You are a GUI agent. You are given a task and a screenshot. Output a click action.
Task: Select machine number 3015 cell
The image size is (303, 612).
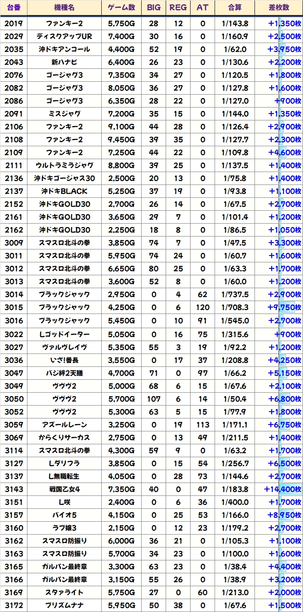14,308
